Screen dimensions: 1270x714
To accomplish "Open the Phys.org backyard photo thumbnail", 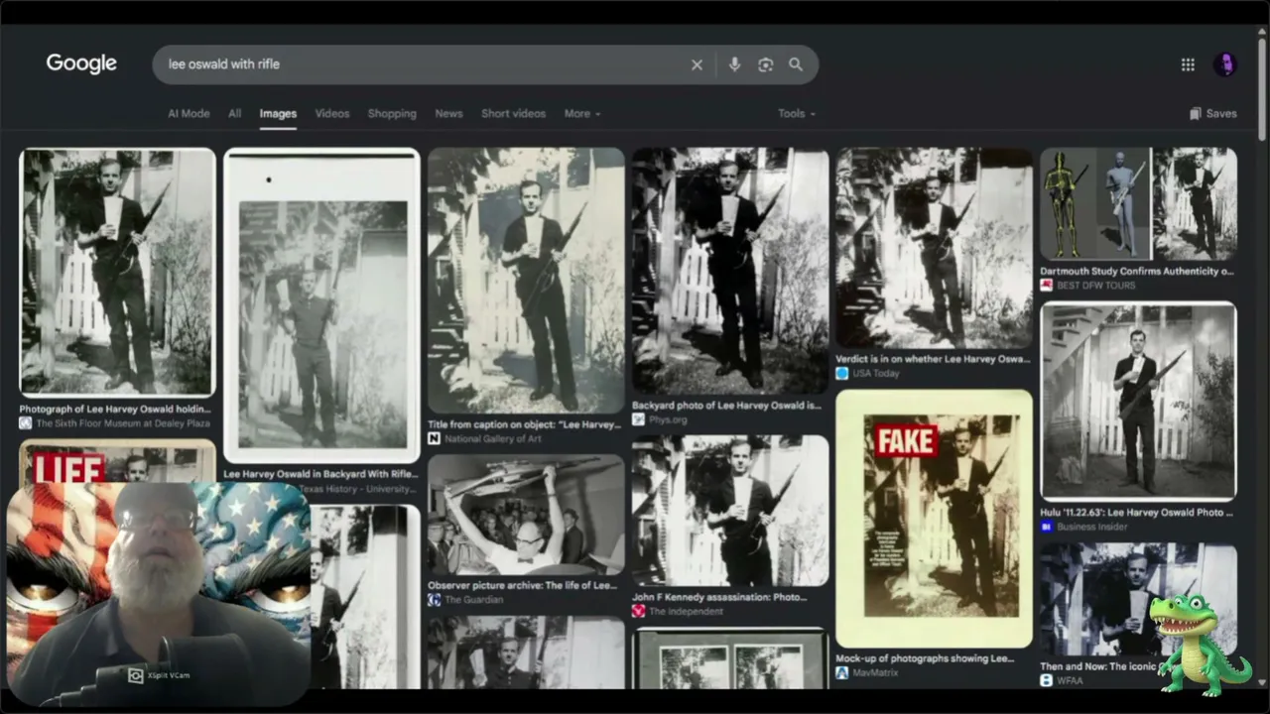I will click(x=730, y=272).
